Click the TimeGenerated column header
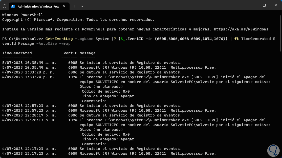 (17, 53)
